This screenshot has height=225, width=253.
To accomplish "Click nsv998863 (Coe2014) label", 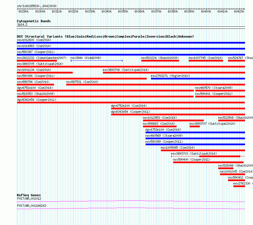I will pyautogui.click(x=159, y=124).
